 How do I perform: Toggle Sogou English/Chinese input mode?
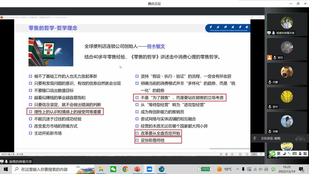pyautogui.click(x=279, y=153)
